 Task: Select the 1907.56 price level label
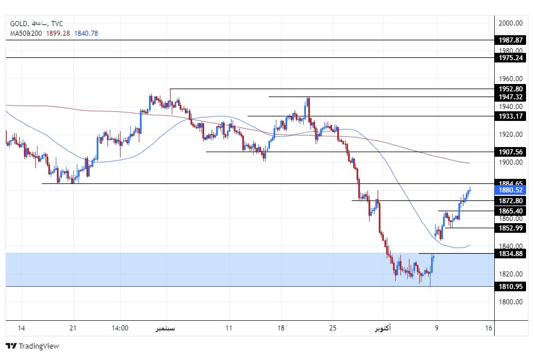(x=510, y=152)
